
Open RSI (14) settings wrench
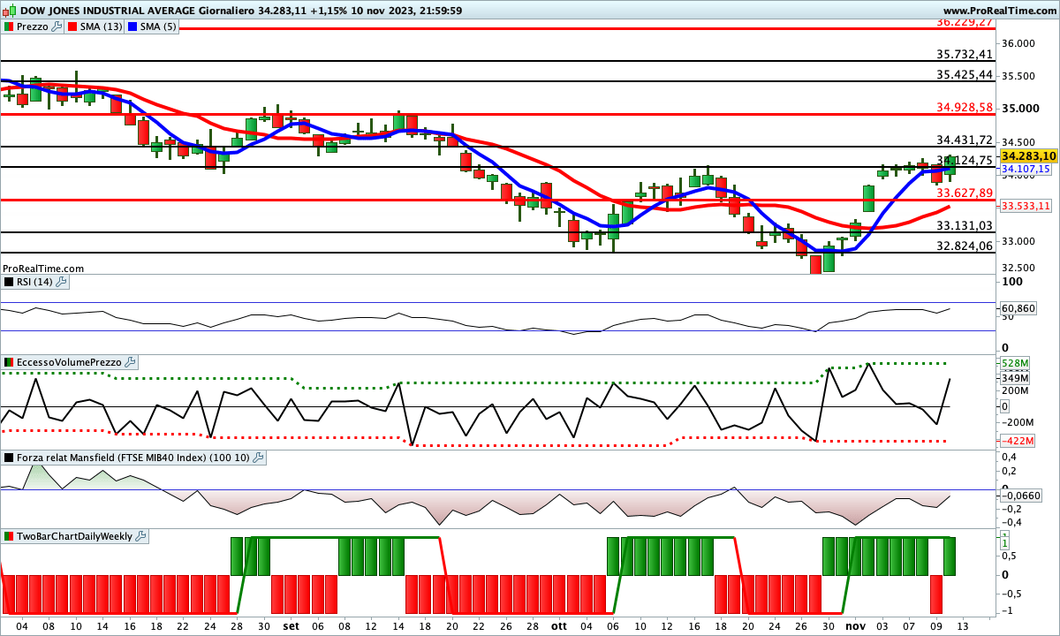[62, 282]
